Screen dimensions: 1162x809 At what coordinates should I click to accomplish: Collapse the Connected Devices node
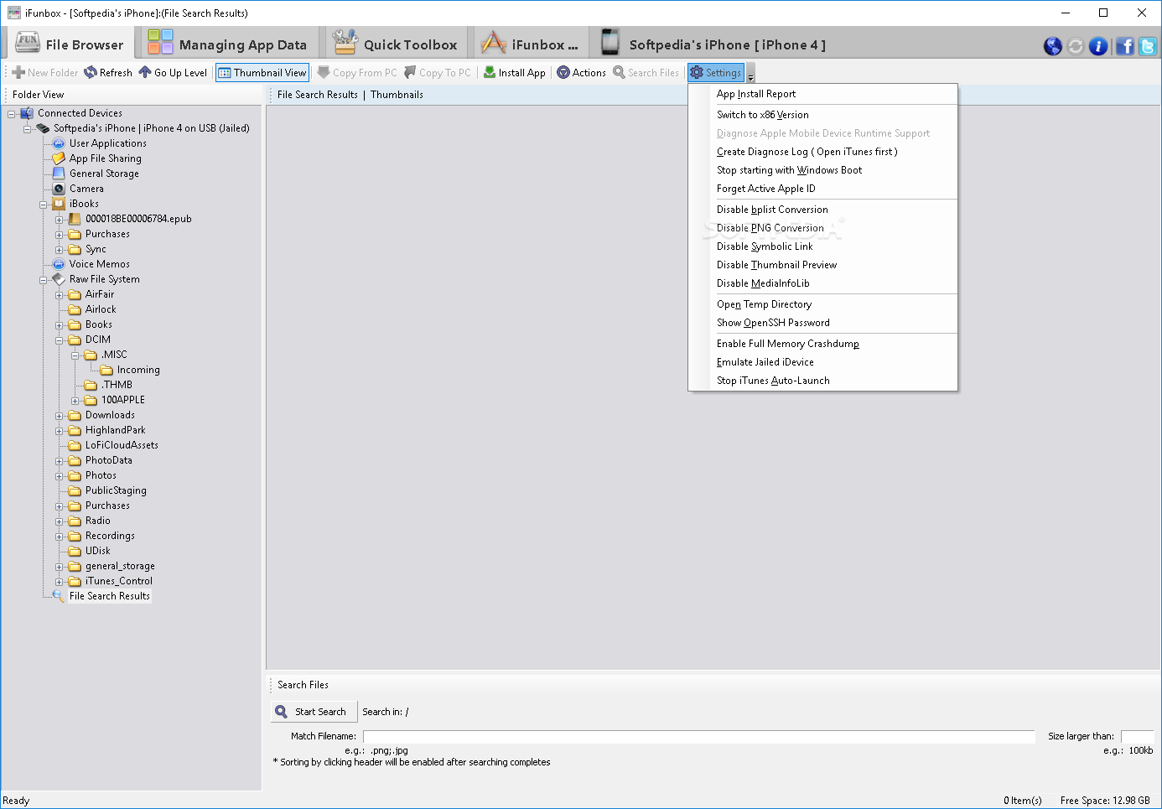pyautogui.click(x=12, y=114)
